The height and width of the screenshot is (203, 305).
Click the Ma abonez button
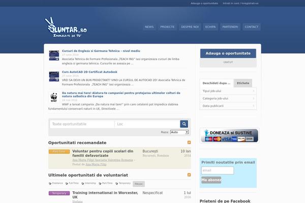[x=211, y=180]
